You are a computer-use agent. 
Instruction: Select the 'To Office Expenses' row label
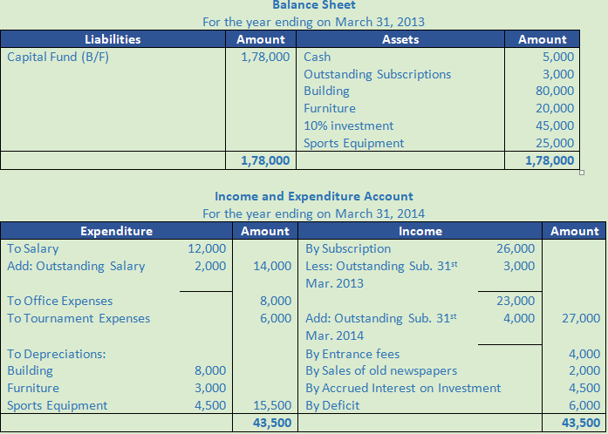tap(60, 301)
